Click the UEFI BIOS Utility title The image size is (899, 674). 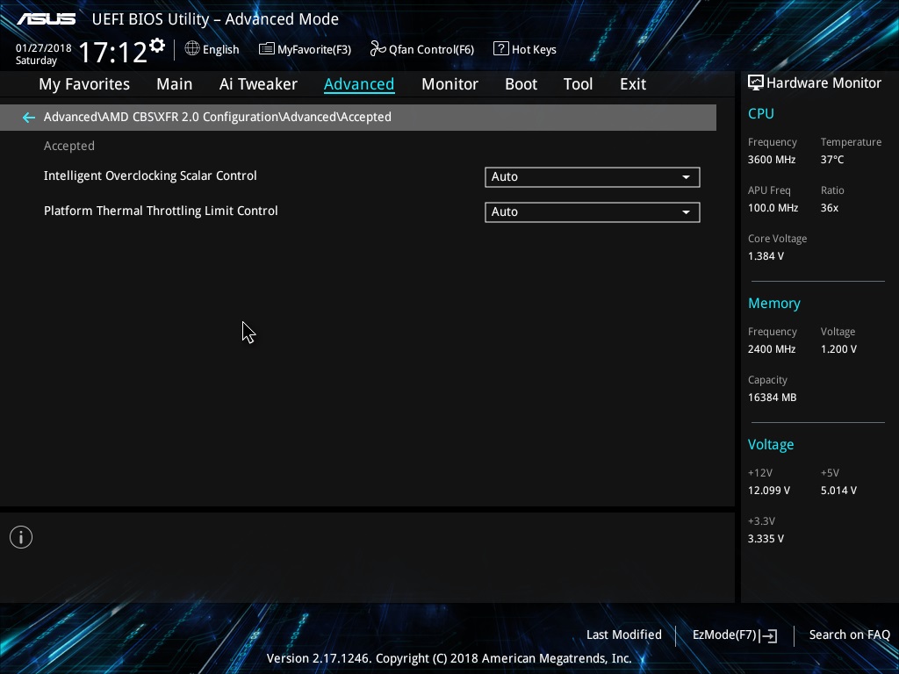pyautogui.click(x=215, y=19)
